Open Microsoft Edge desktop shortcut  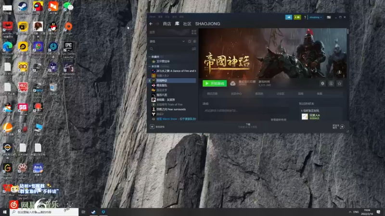pos(8,50)
